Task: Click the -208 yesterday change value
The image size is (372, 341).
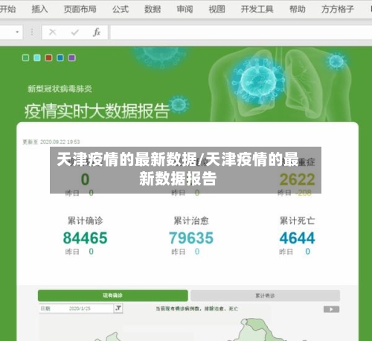Action: click(x=304, y=193)
